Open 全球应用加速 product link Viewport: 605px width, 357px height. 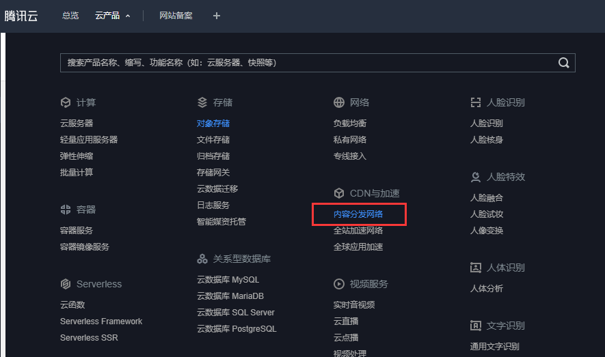pos(358,247)
